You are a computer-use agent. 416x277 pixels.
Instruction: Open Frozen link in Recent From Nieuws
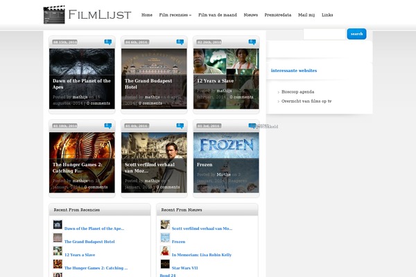coord(179,242)
